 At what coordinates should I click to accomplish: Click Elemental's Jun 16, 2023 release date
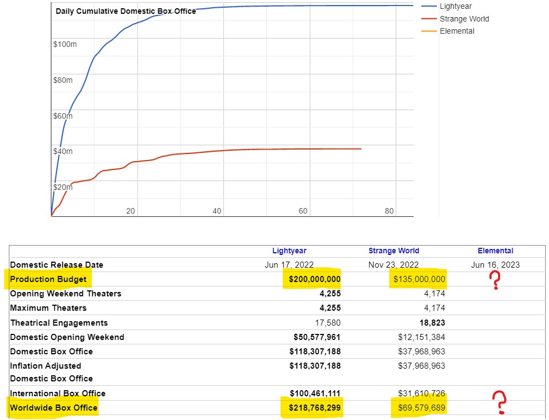pos(495,265)
